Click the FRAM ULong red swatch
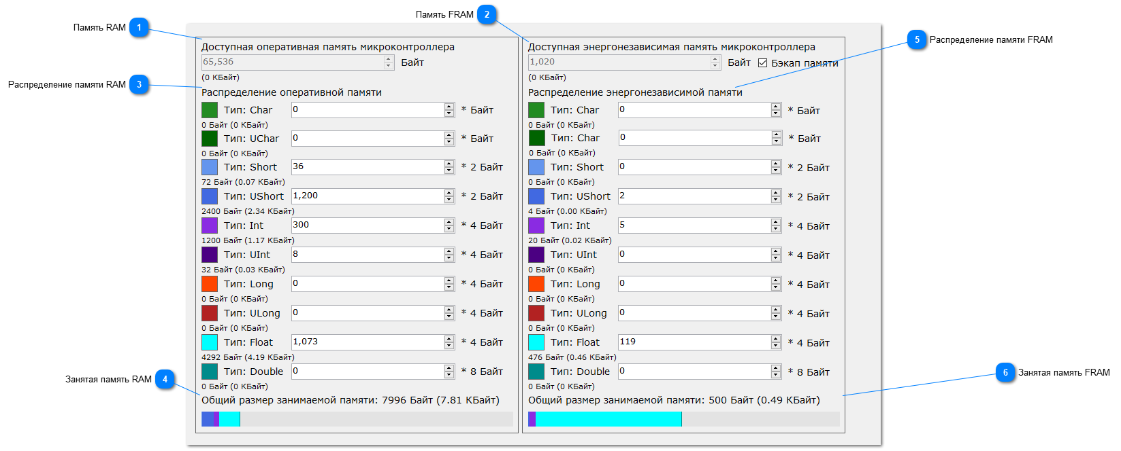 coord(536,313)
